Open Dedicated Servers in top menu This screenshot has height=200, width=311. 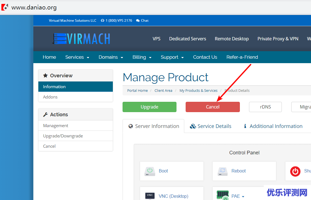pos(188,39)
